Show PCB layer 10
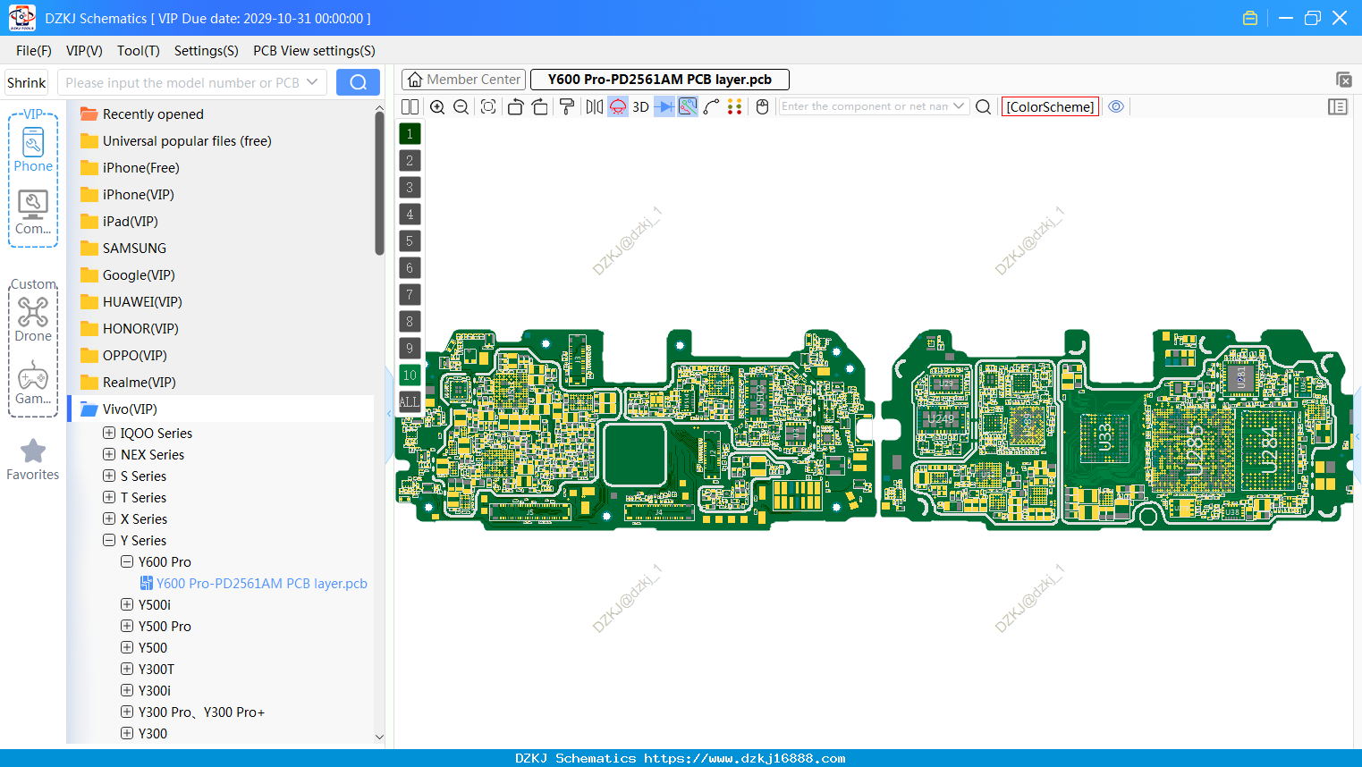The height and width of the screenshot is (767, 1362). (x=410, y=375)
